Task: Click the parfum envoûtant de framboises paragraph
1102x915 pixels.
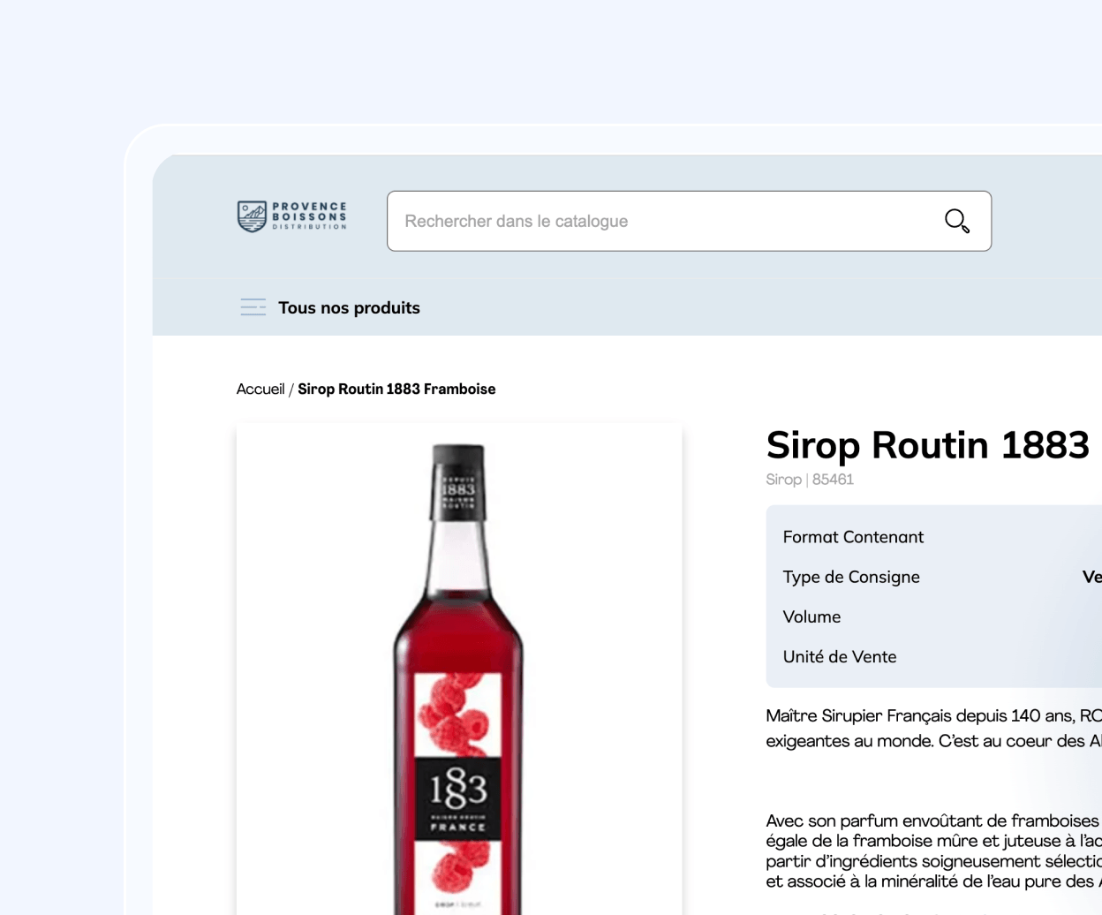Action: coord(934,851)
